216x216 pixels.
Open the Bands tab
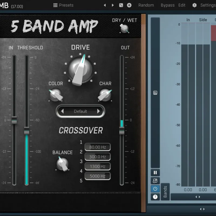tap(165, 192)
